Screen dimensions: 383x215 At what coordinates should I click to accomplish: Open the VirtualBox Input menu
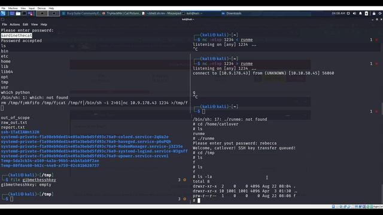(32, 8)
